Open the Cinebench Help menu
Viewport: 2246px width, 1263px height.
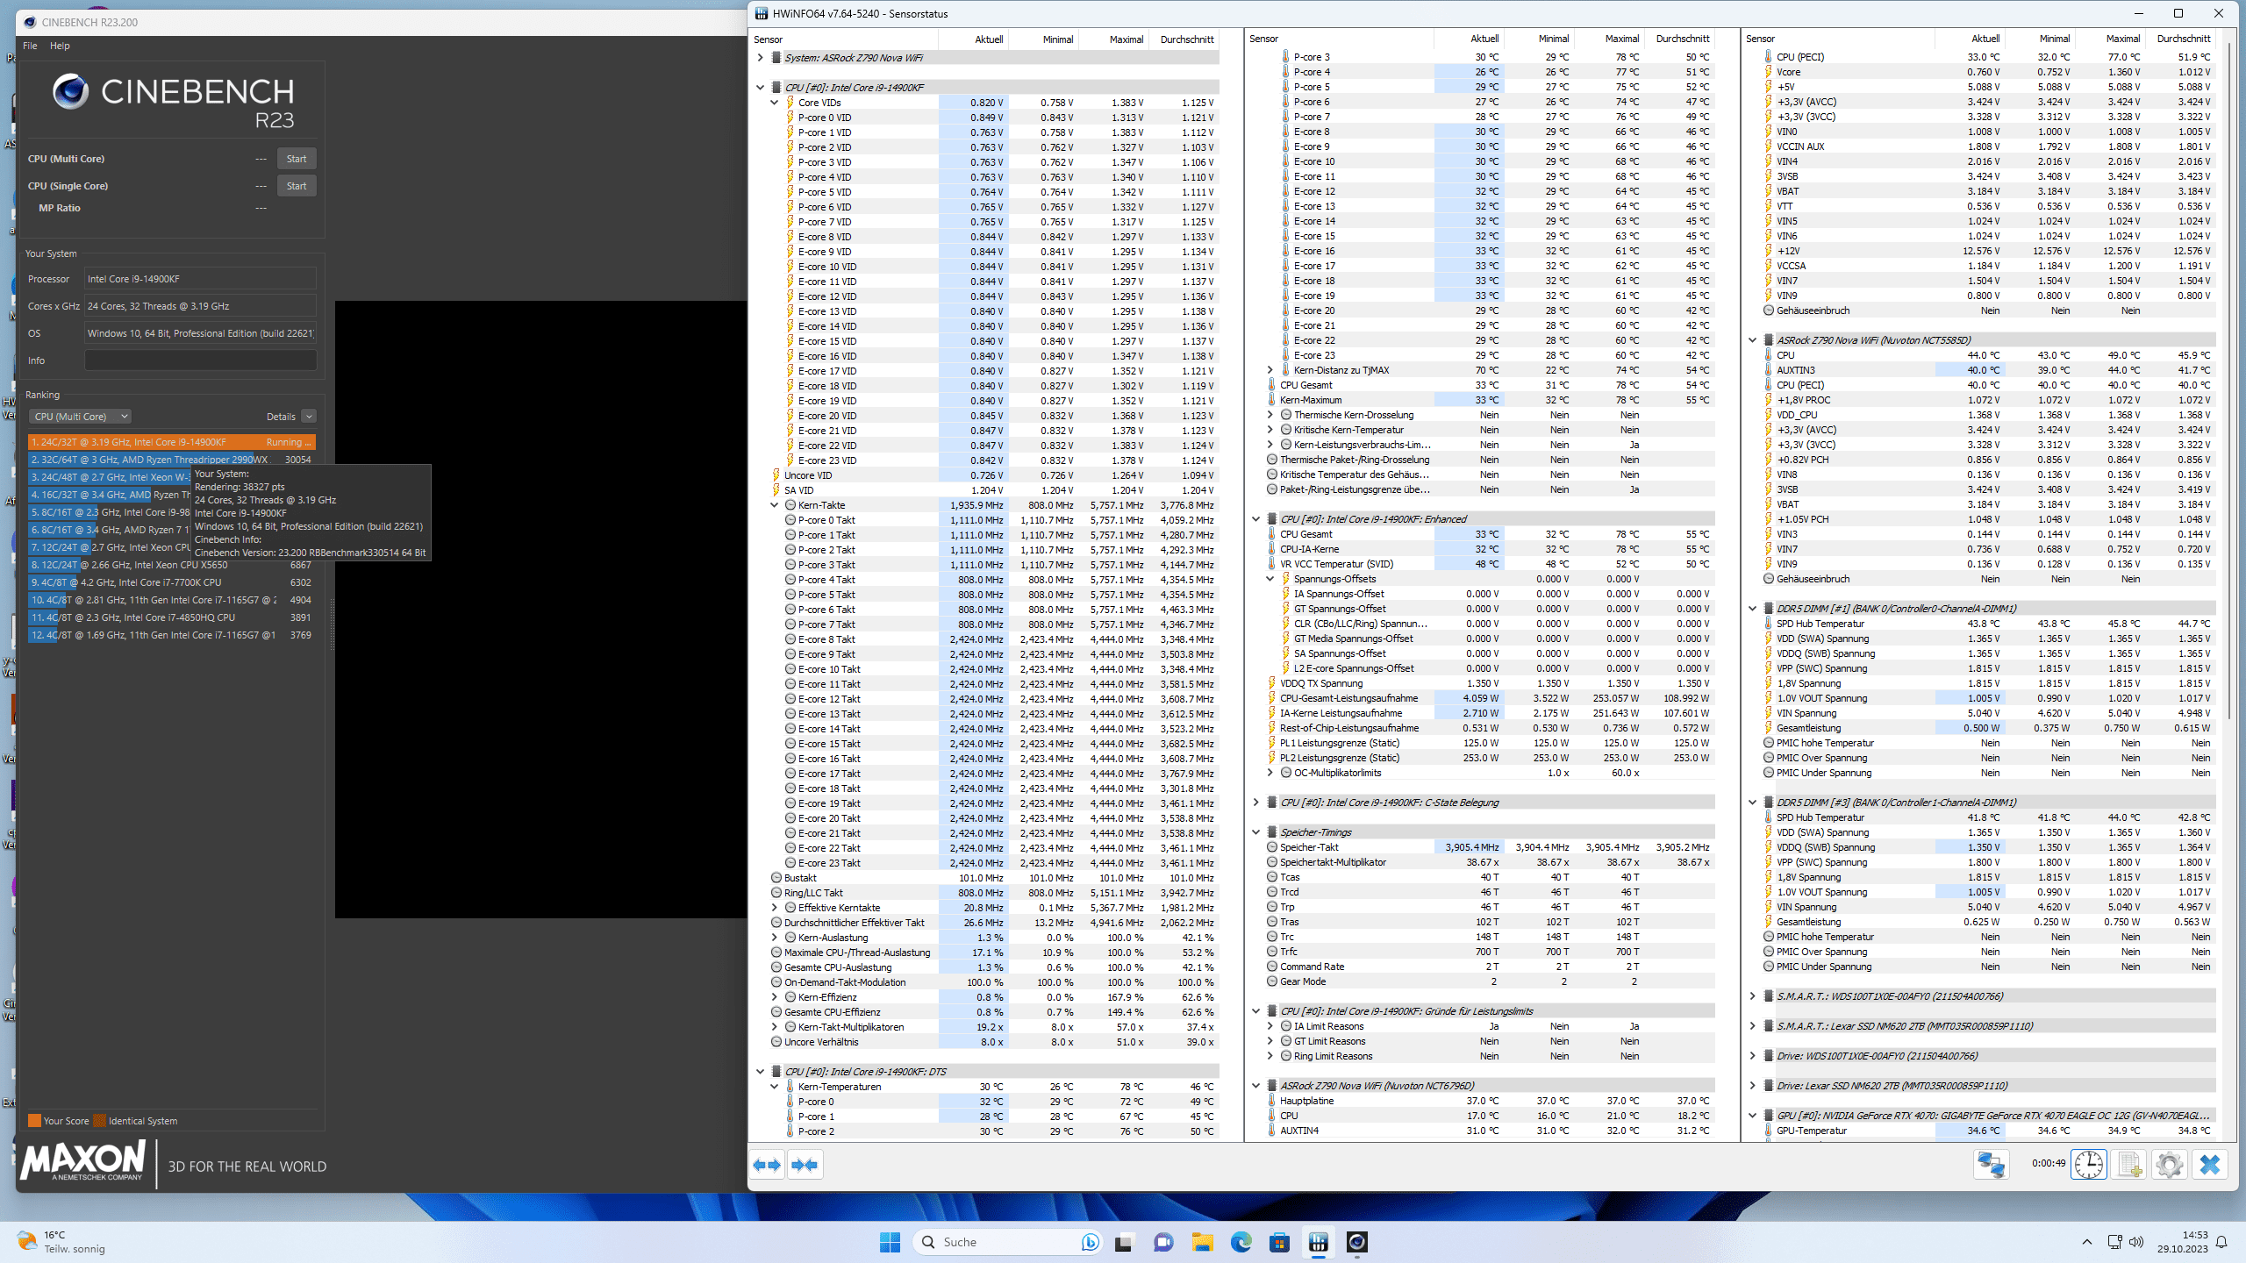click(x=60, y=46)
